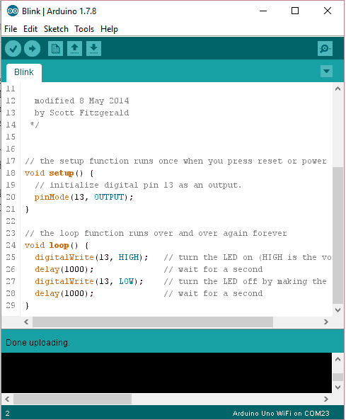The image size is (346, 420).
Task: Open the Help menu
Action: (109, 29)
